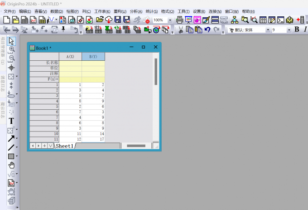Open the Import Wizard
The width and height of the screenshot is (308, 210).
pos(89,29)
